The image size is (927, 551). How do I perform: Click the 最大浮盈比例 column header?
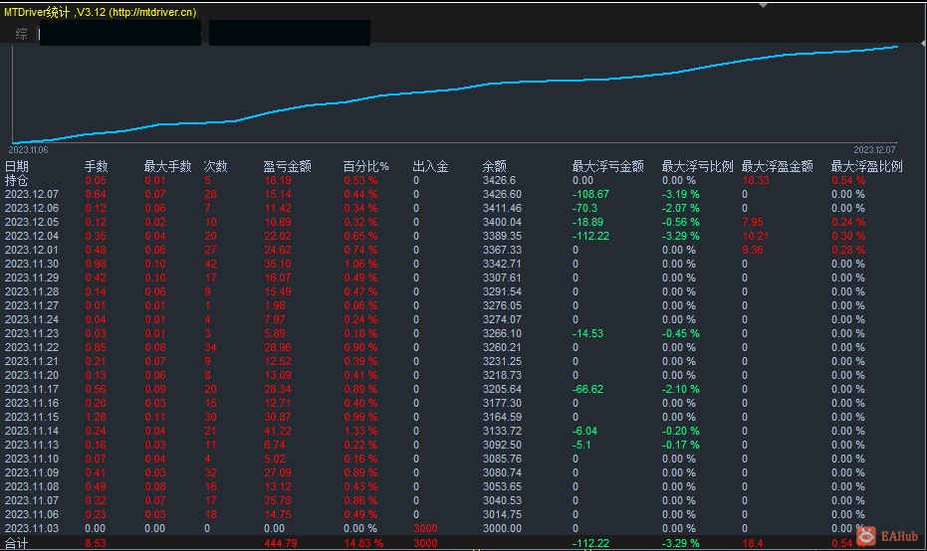[866, 166]
